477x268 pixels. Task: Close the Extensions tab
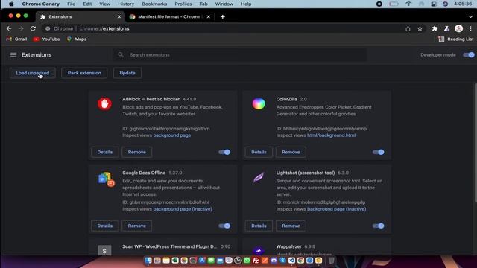click(119, 16)
